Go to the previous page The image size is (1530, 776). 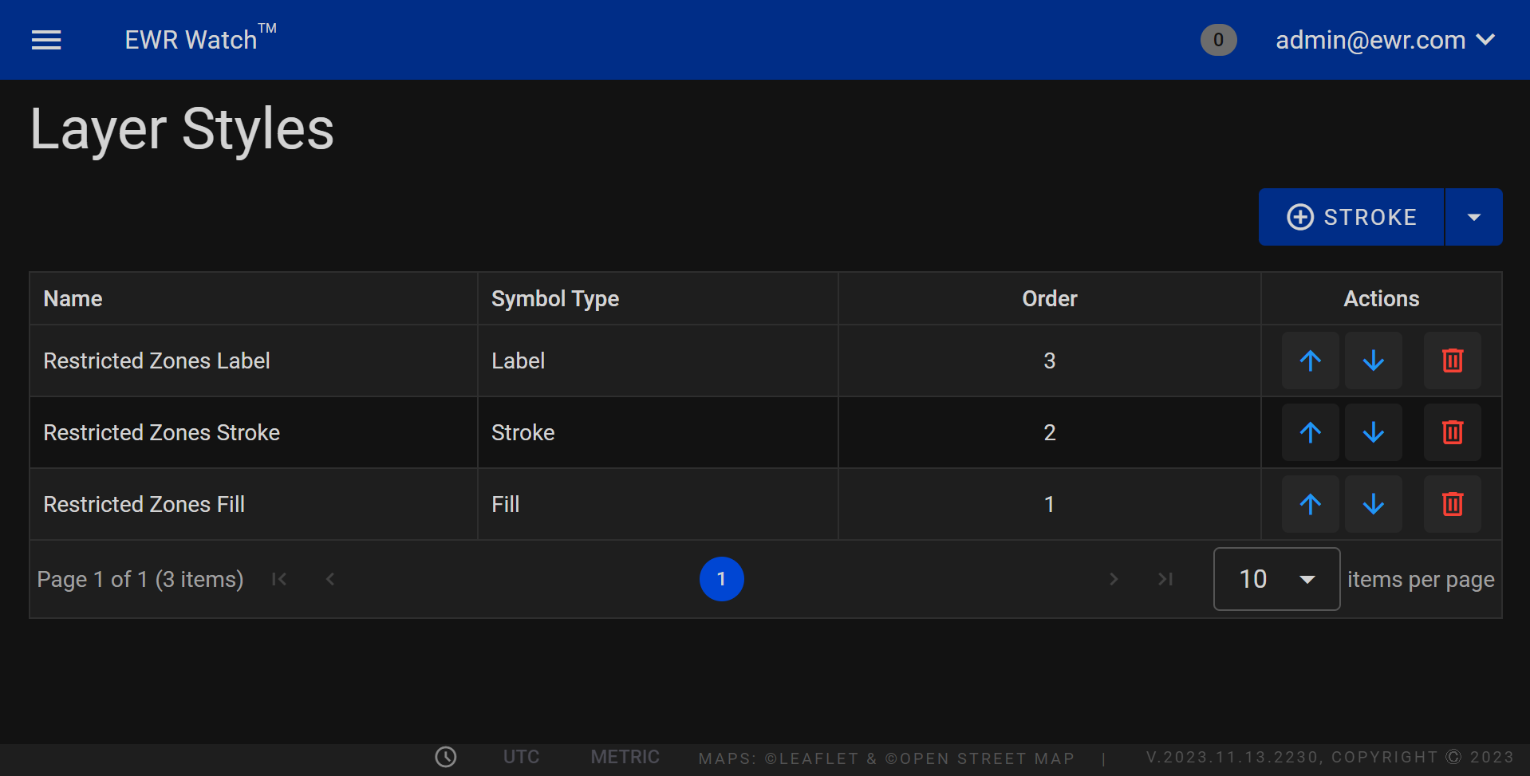click(x=330, y=579)
